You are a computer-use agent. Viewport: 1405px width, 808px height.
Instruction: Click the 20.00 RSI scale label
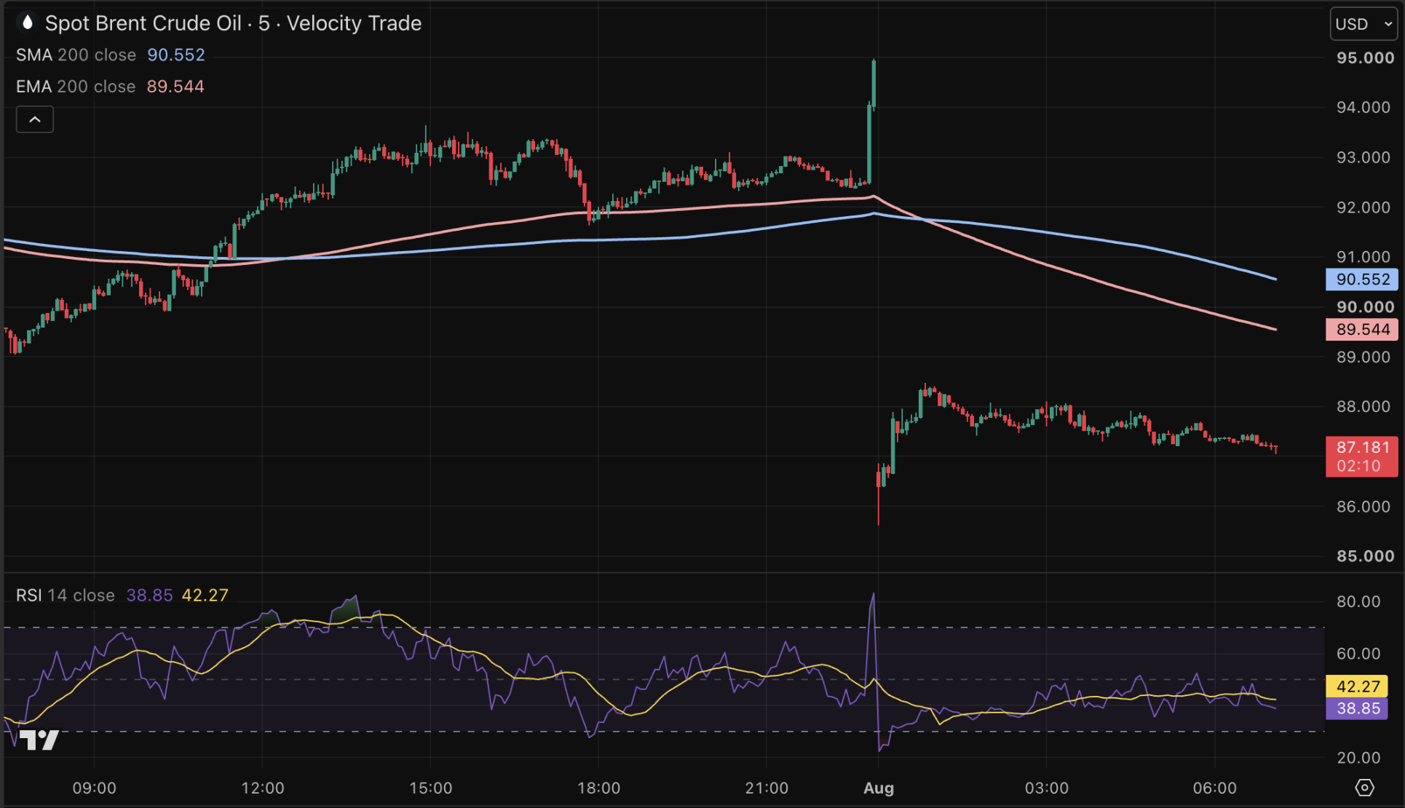click(1358, 758)
